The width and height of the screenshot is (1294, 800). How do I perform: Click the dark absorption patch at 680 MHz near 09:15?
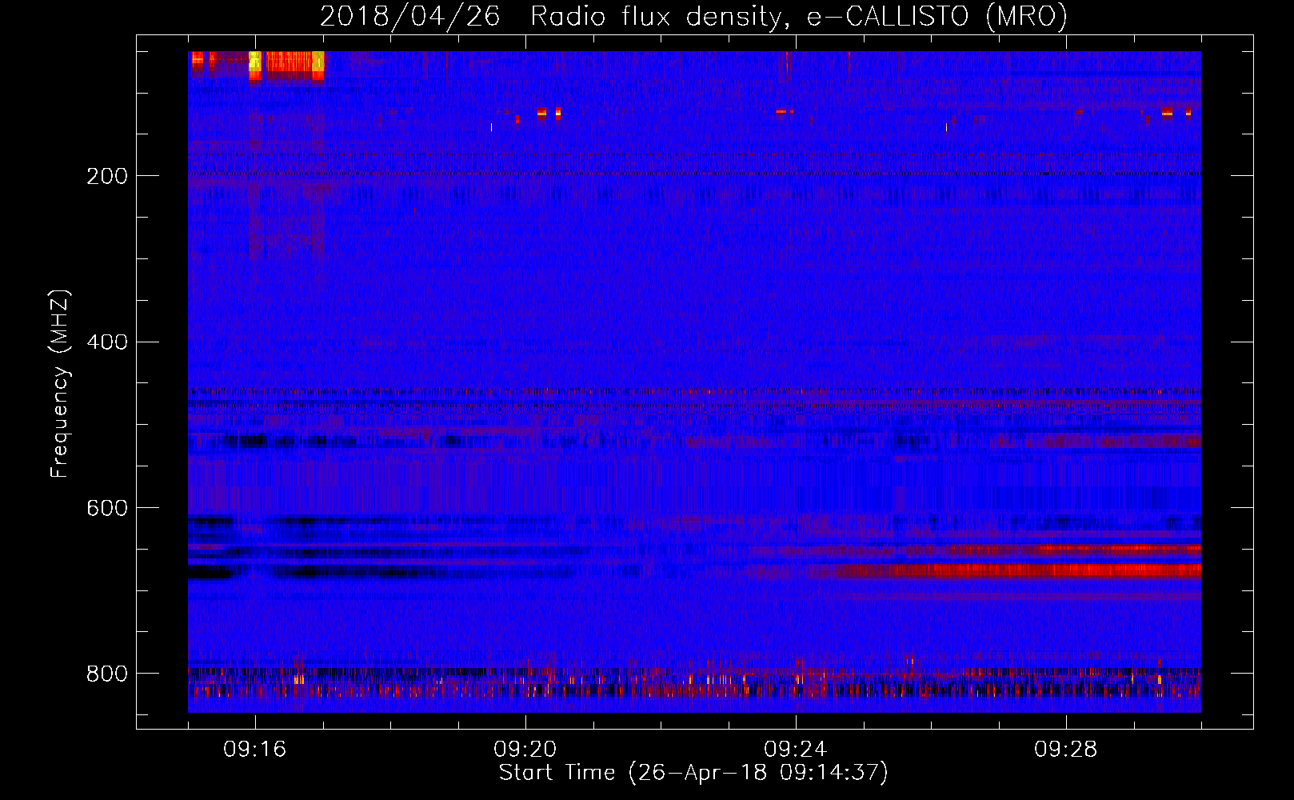210,572
